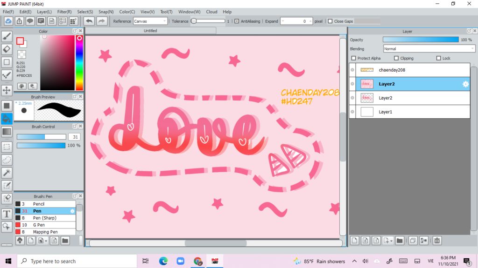The image size is (478, 268).
Task: Click the Windows Start button
Action: coord(8,261)
